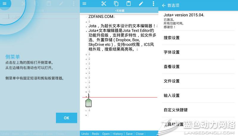
Task: Open the 自定义快捷键 preference entry
Action: (176, 110)
